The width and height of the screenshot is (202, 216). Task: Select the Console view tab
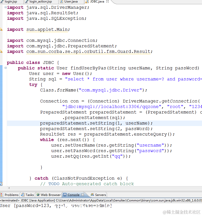point(73,195)
